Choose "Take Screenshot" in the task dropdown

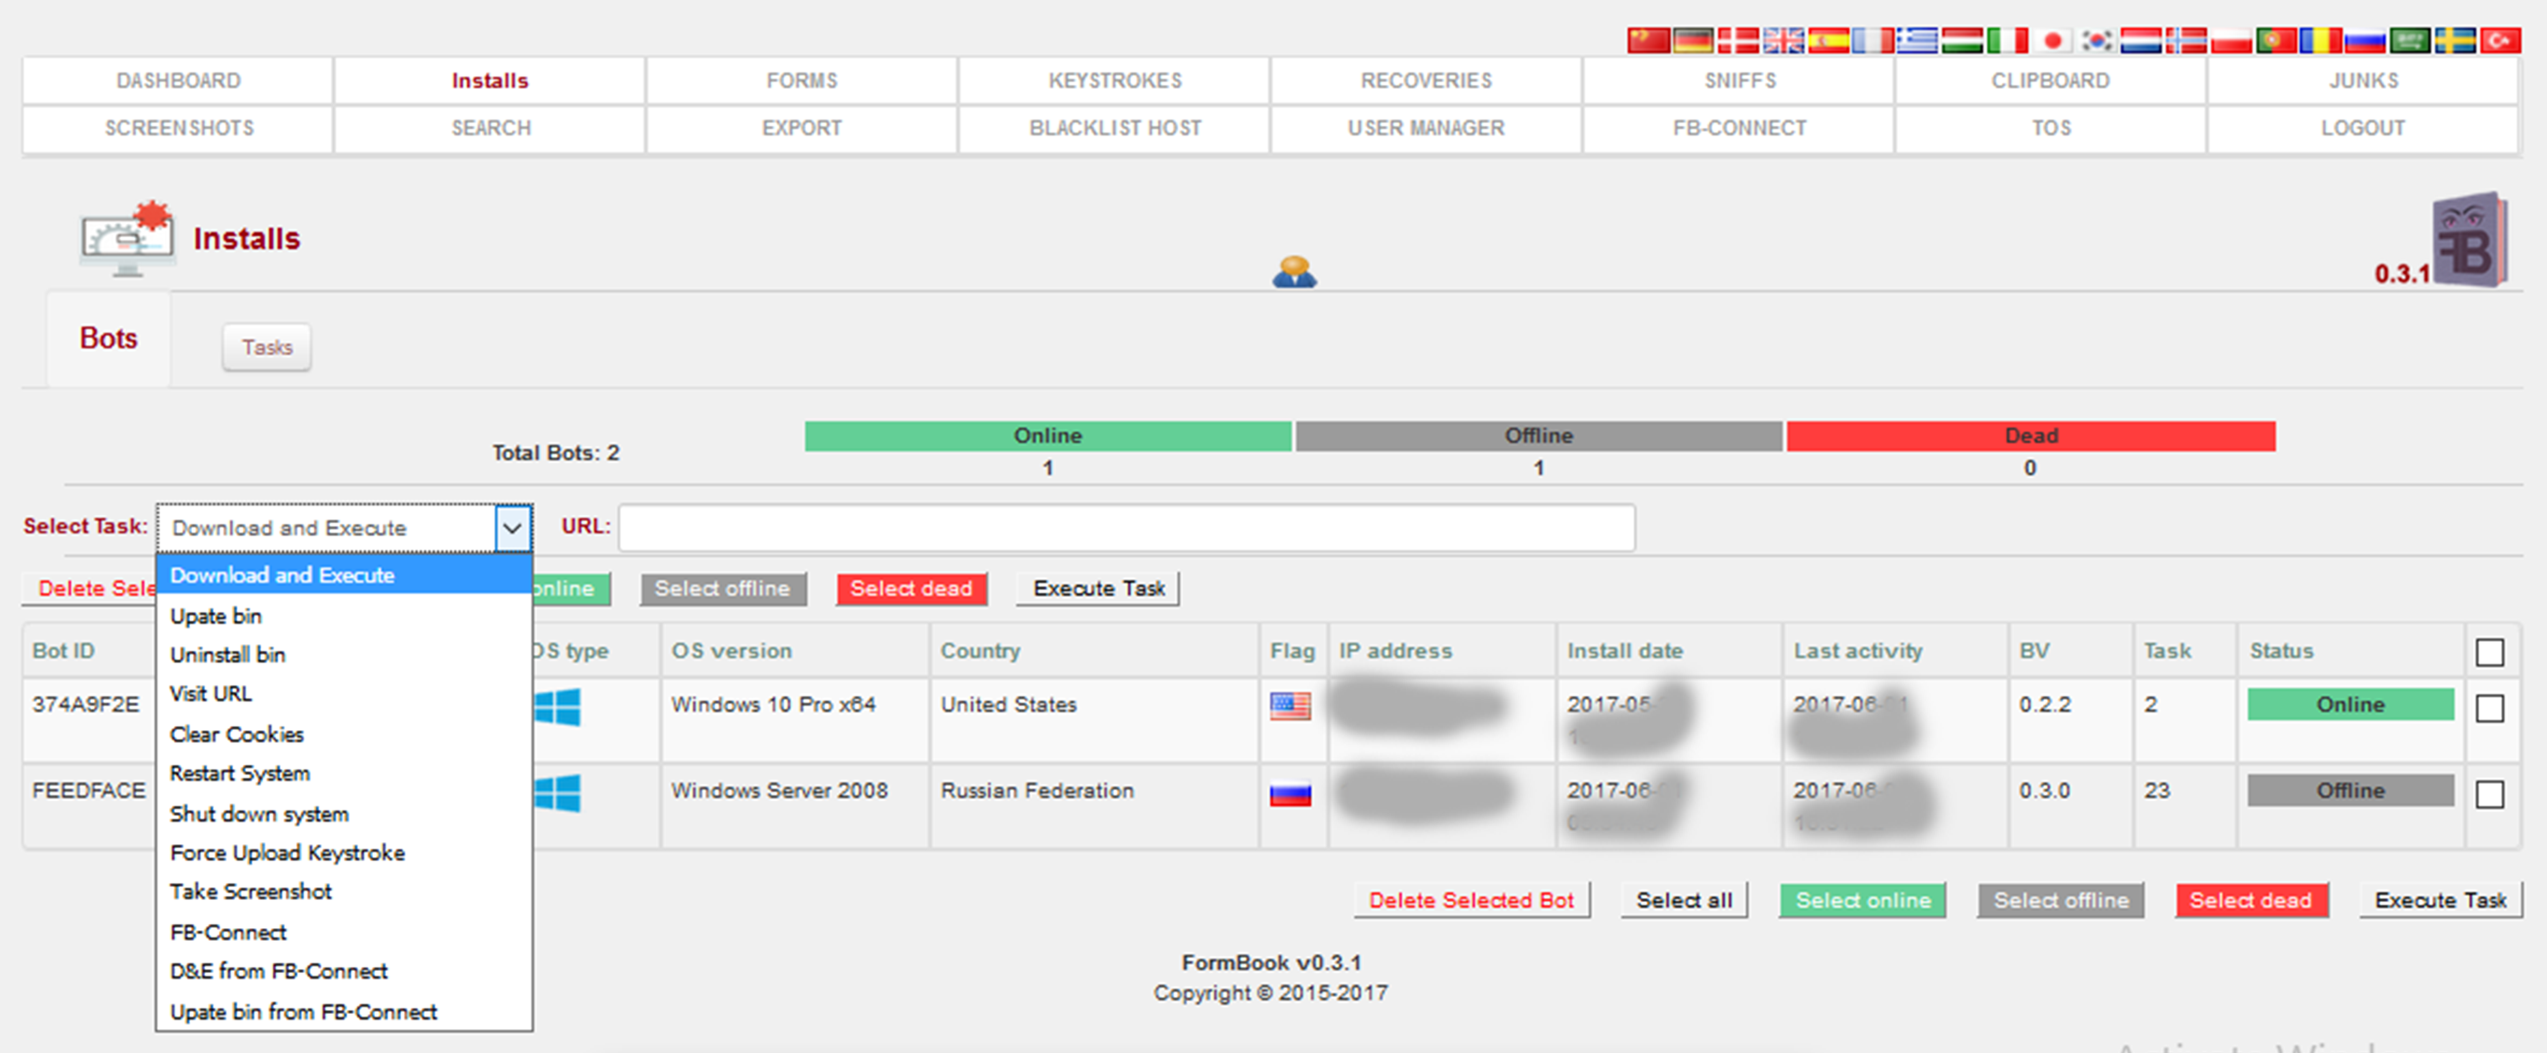(344, 892)
